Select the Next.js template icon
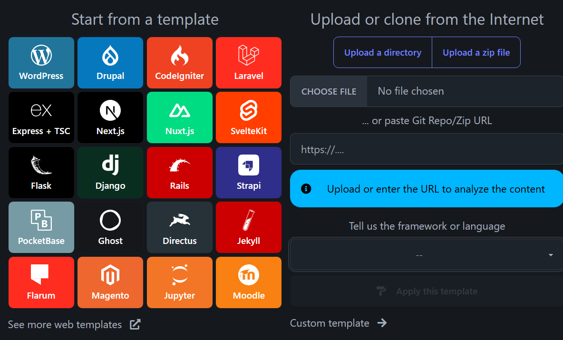 click(110, 111)
